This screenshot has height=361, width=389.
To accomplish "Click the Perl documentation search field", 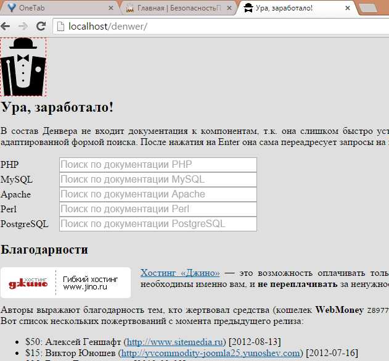I will coord(158,209).
